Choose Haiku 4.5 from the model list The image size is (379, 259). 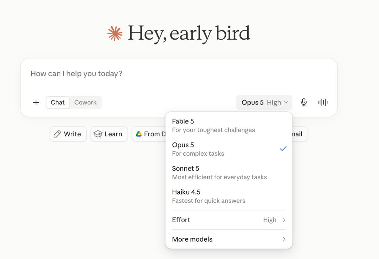click(x=229, y=196)
